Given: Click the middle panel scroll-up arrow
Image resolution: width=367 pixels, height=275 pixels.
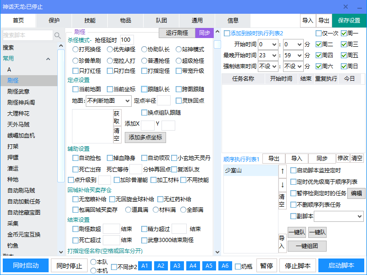Looking at the screenshot, I should click(217, 32).
